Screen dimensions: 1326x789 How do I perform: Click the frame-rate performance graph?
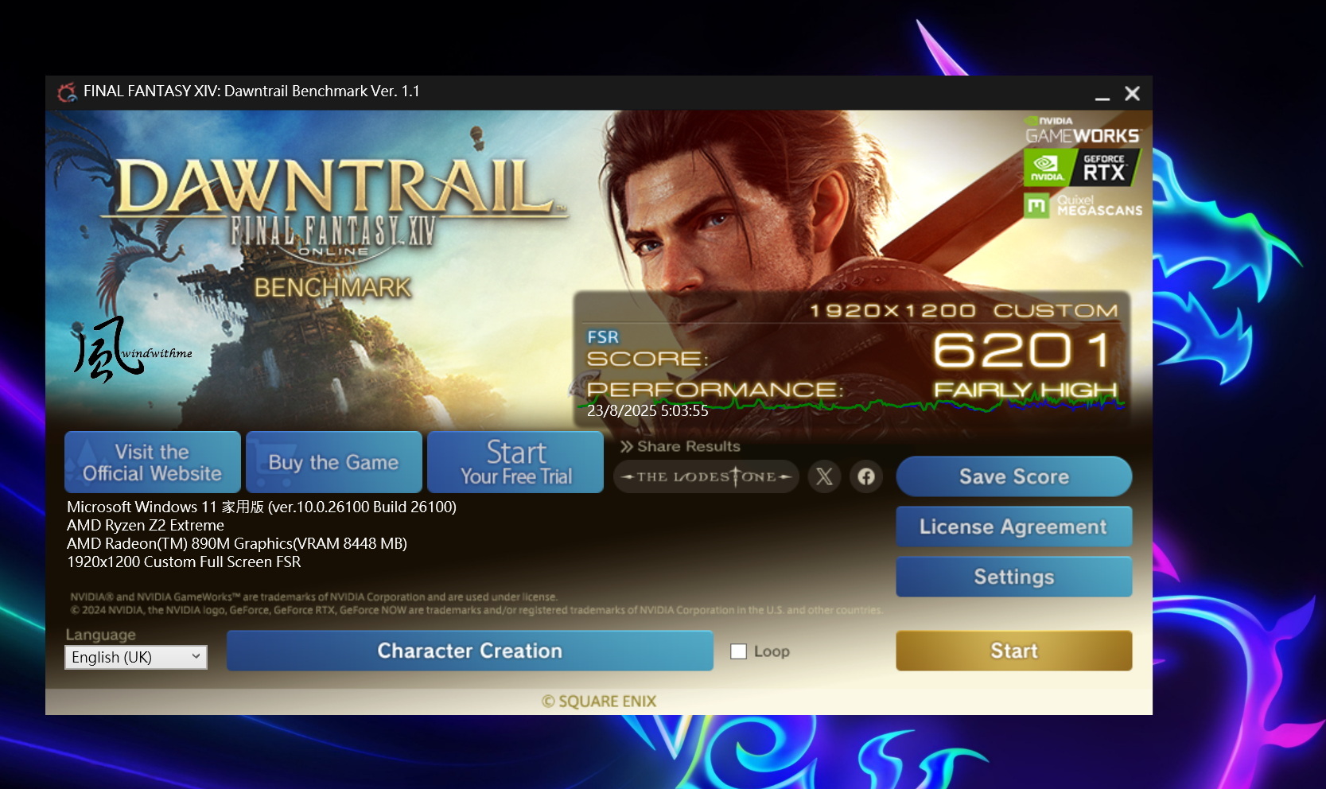point(851,404)
